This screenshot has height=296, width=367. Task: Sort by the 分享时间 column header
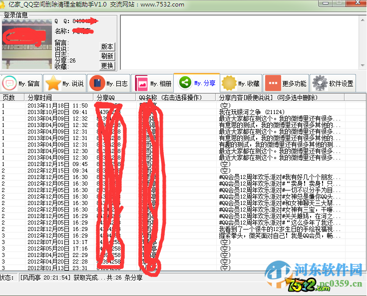[59, 97]
